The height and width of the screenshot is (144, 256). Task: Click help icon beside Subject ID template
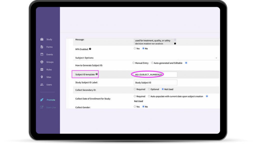[x=97, y=74]
